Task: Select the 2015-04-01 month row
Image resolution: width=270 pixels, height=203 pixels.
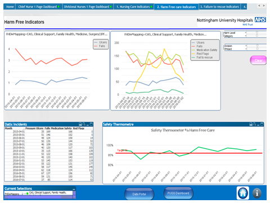Action: coord(49,131)
